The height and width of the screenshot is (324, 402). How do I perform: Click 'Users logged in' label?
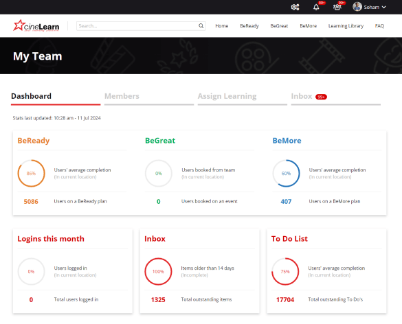tap(70, 268)
